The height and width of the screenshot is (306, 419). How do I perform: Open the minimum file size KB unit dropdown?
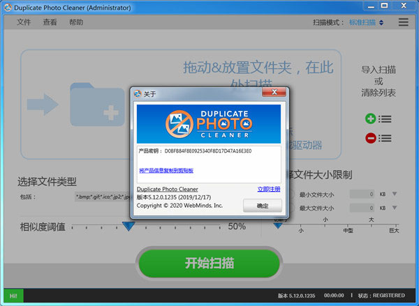click(395, 194)
